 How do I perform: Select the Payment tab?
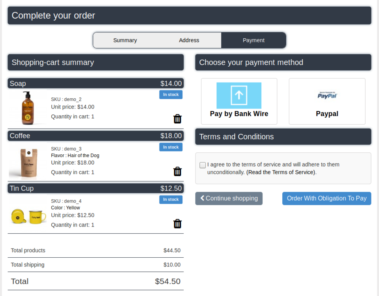pos(253,40)
